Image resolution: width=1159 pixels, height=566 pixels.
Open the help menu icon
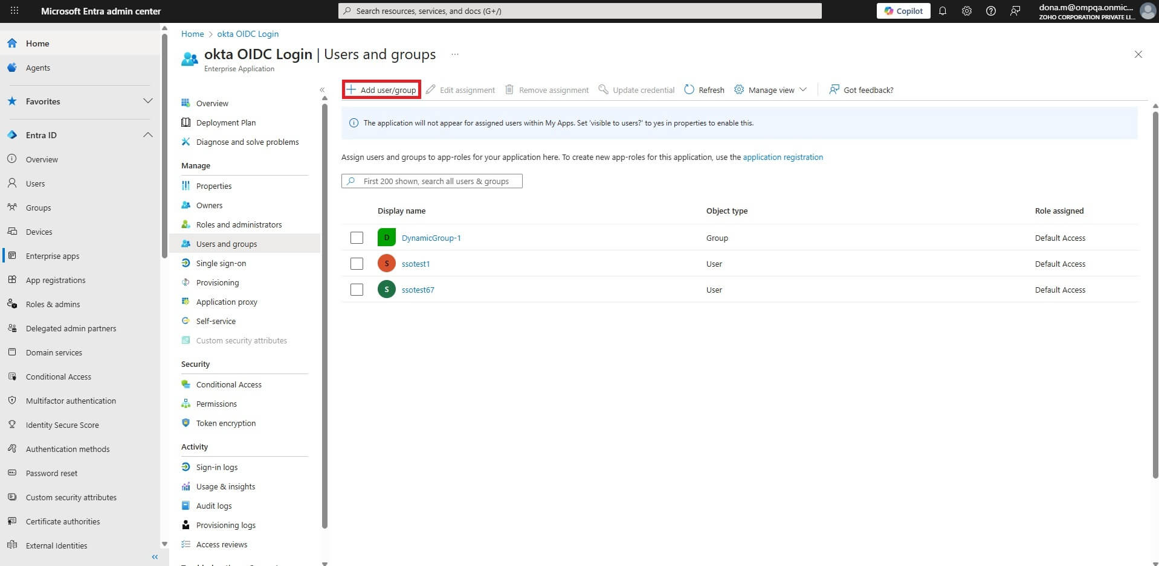click(x=990, y=10)
